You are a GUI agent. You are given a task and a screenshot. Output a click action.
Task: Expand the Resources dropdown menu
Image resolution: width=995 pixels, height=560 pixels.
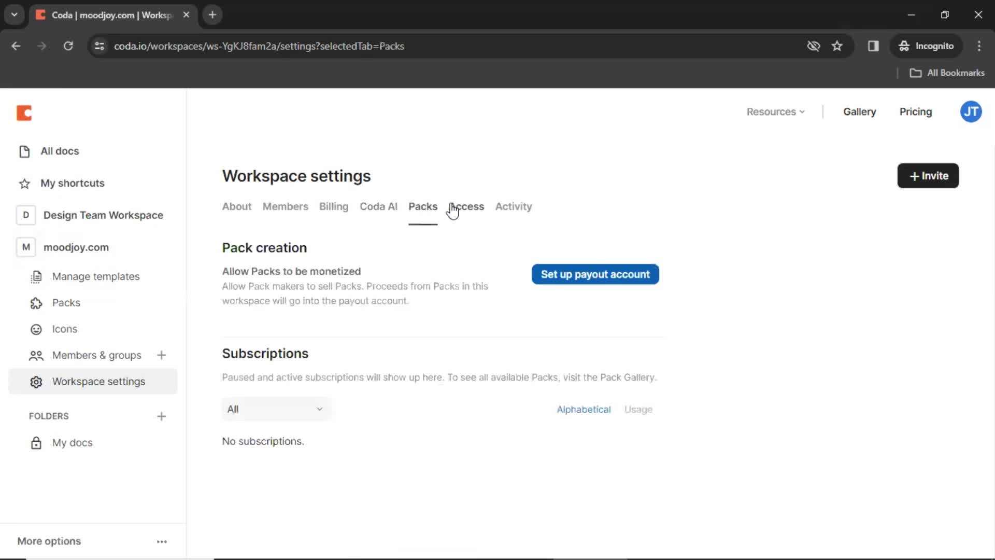[x=776, y=111]
